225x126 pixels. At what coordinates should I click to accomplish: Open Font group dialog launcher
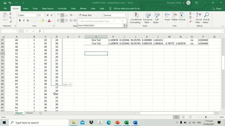tap(53, 26)
